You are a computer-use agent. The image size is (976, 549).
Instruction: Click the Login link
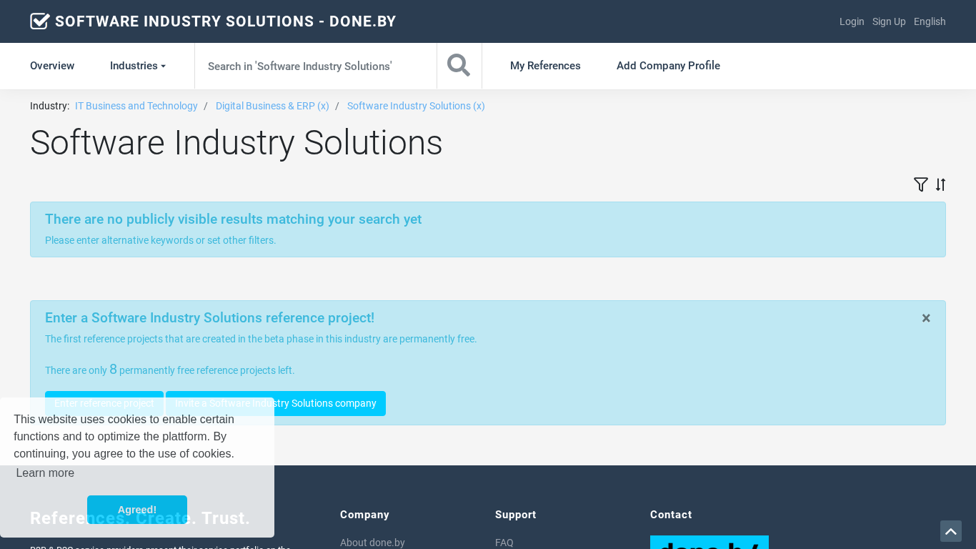pyautogui.click(x=852, y=21)
